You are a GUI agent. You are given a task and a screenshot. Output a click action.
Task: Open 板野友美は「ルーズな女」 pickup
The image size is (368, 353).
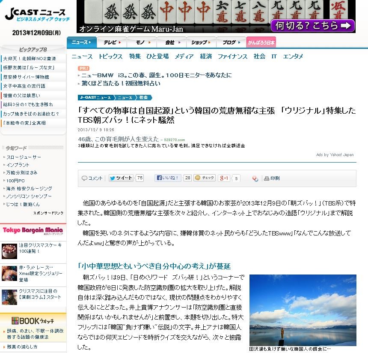point(29,68)
